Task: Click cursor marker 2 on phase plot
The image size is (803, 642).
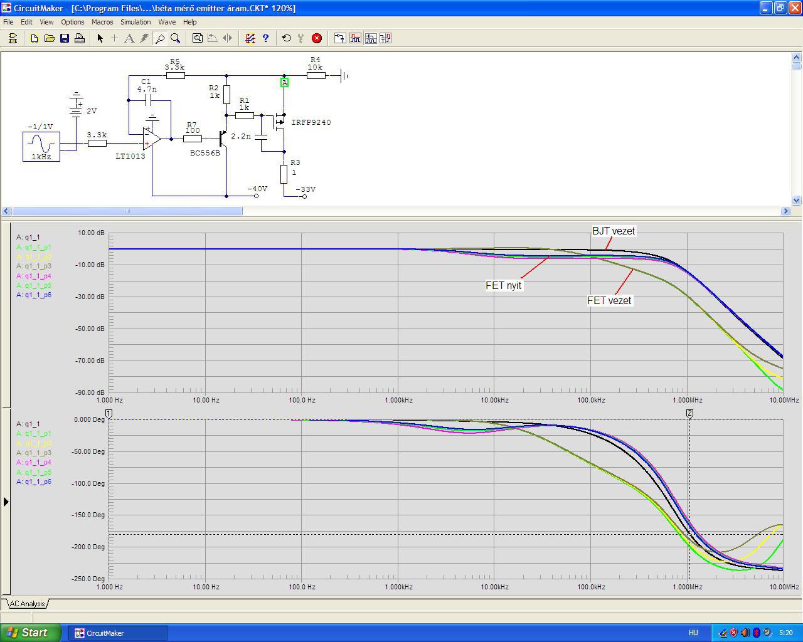Action: pos(689,414)
